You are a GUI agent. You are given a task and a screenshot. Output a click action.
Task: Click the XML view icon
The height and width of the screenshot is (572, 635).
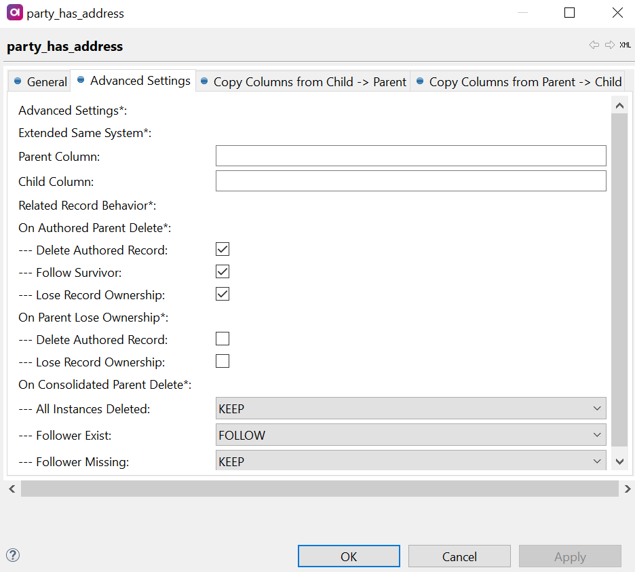(x=625, y=45)
